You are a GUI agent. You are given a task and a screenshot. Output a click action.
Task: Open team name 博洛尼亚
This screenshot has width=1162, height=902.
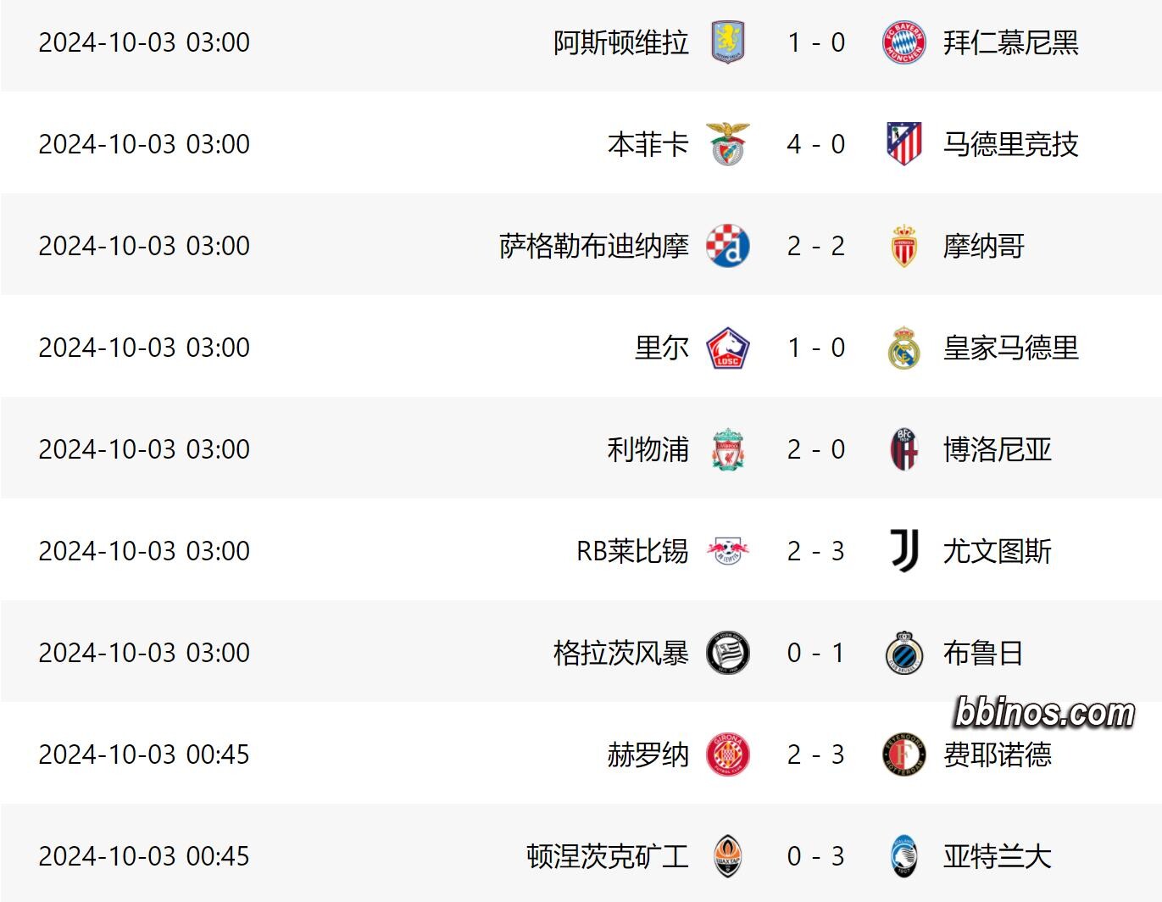click(x=997, y=449)
